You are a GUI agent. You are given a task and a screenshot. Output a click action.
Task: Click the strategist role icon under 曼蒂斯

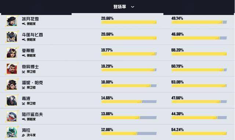click(x=23, y=56)
